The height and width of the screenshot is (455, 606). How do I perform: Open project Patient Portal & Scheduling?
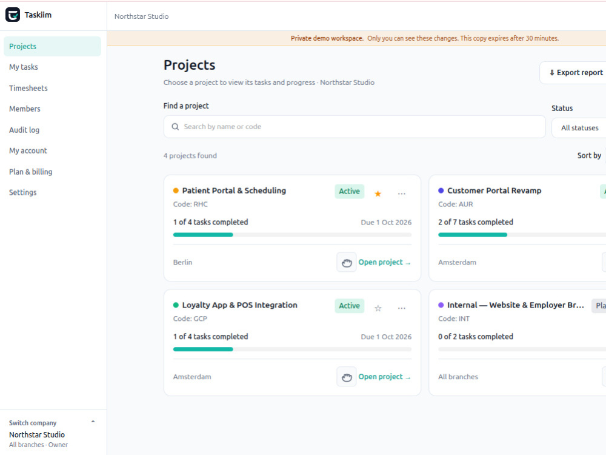pos(384,262)
